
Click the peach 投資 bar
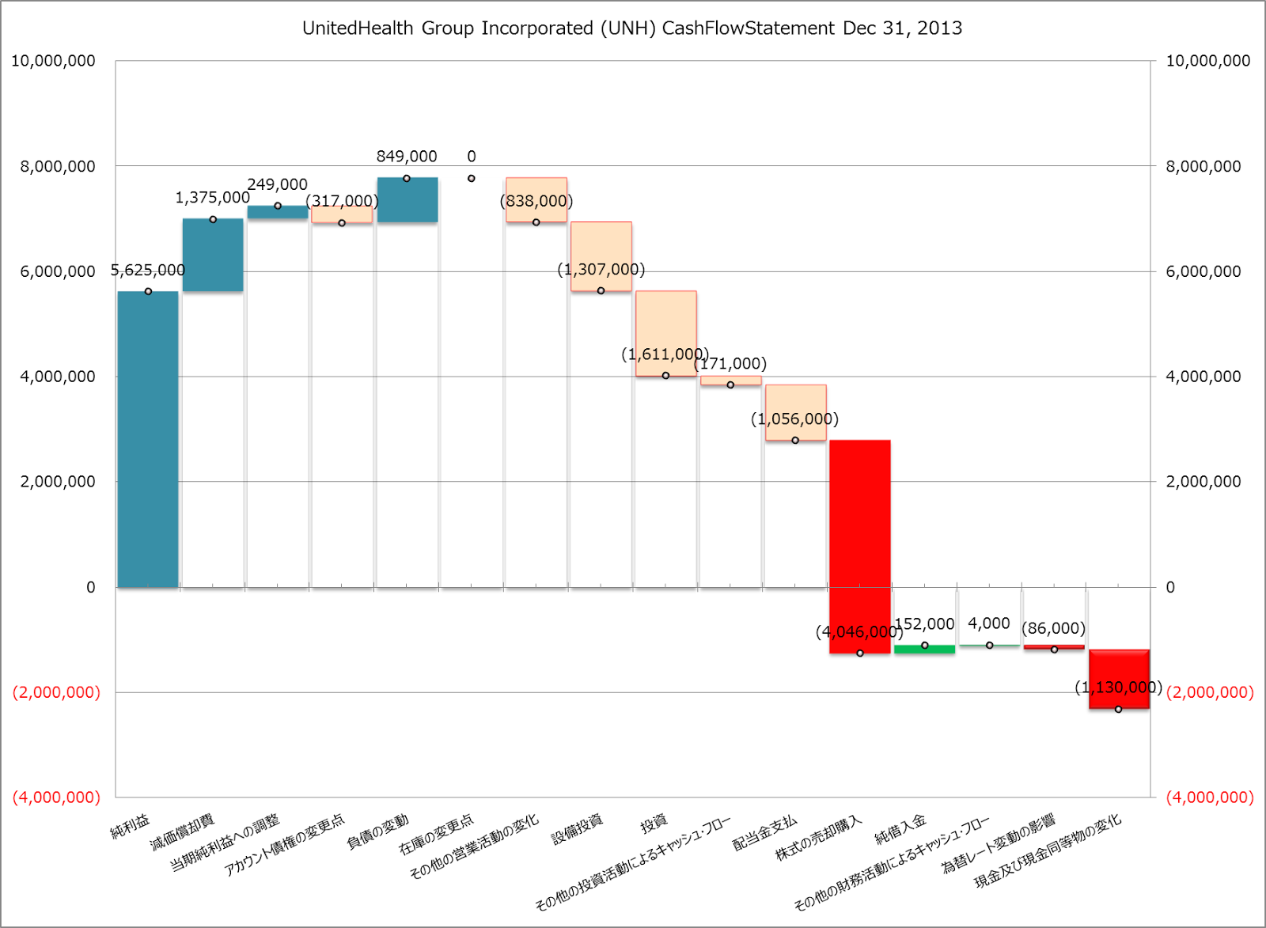pyautogui.click(x=666, y=333)
